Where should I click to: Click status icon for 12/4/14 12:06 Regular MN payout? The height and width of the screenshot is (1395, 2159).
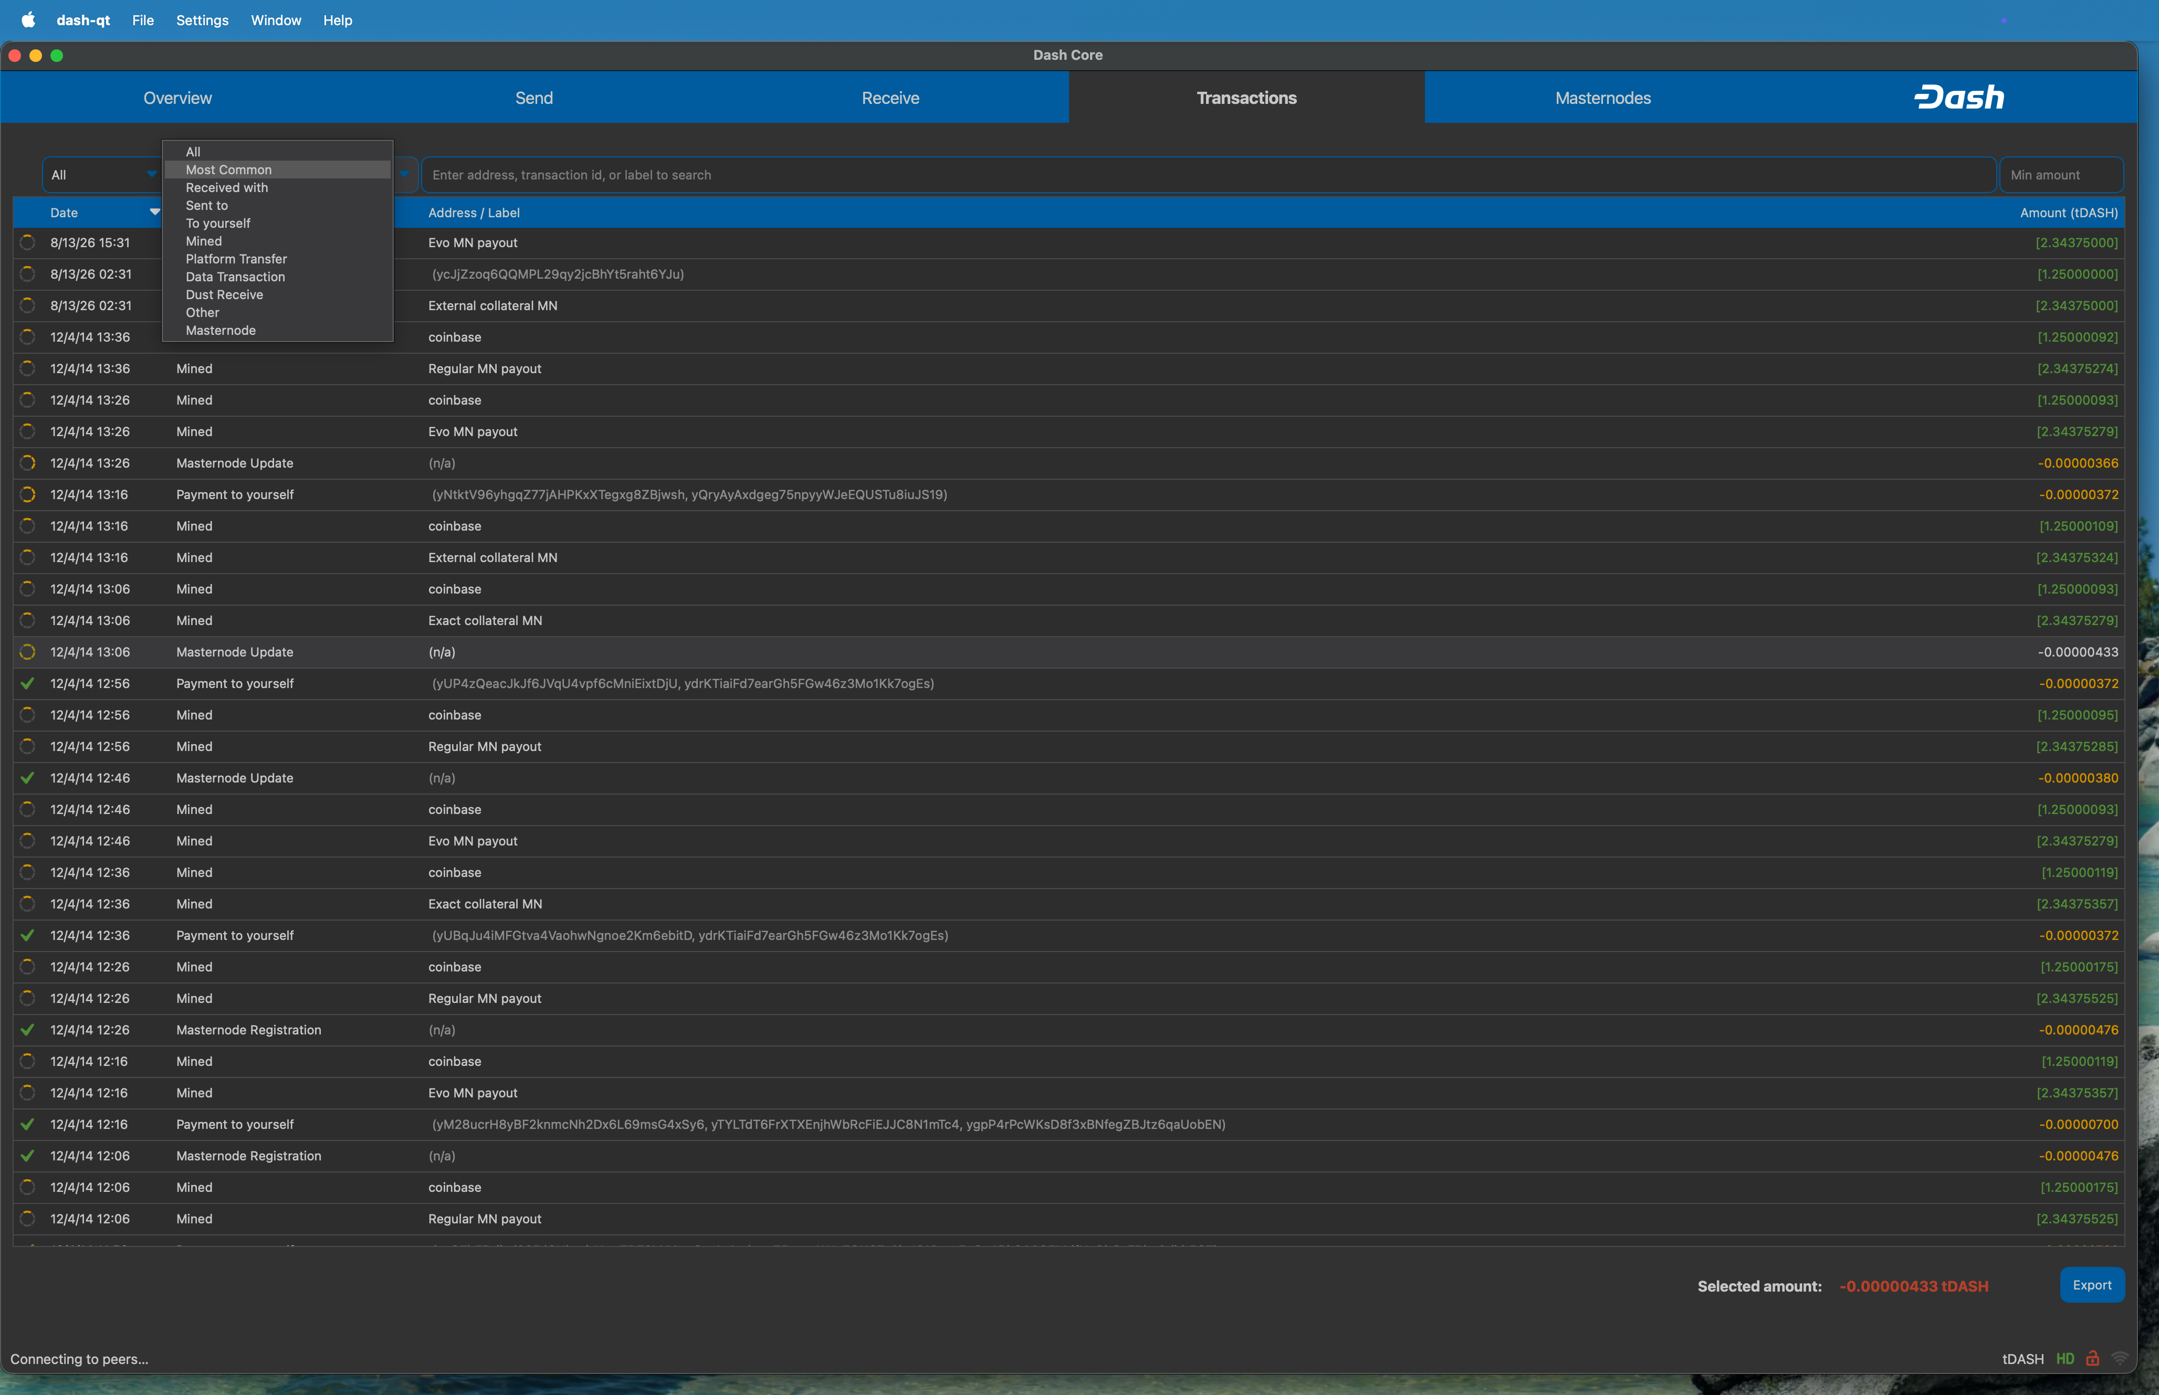pos(28,1218)
